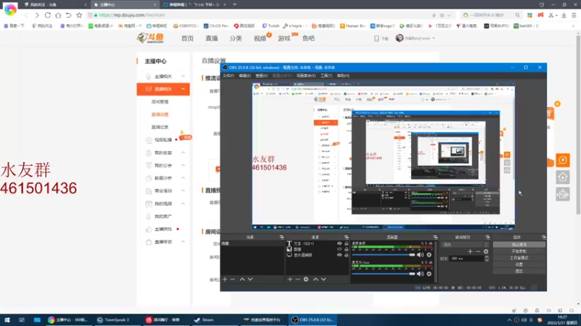
Task: Open the 编辑(E) menu in OBS
Action: 245,76
